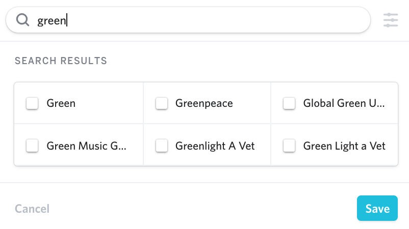Select the 'Green Music G...' checkbox
The width and height of the screenshot is (409, 229).
pyautogui.click(x=32, y=146)
